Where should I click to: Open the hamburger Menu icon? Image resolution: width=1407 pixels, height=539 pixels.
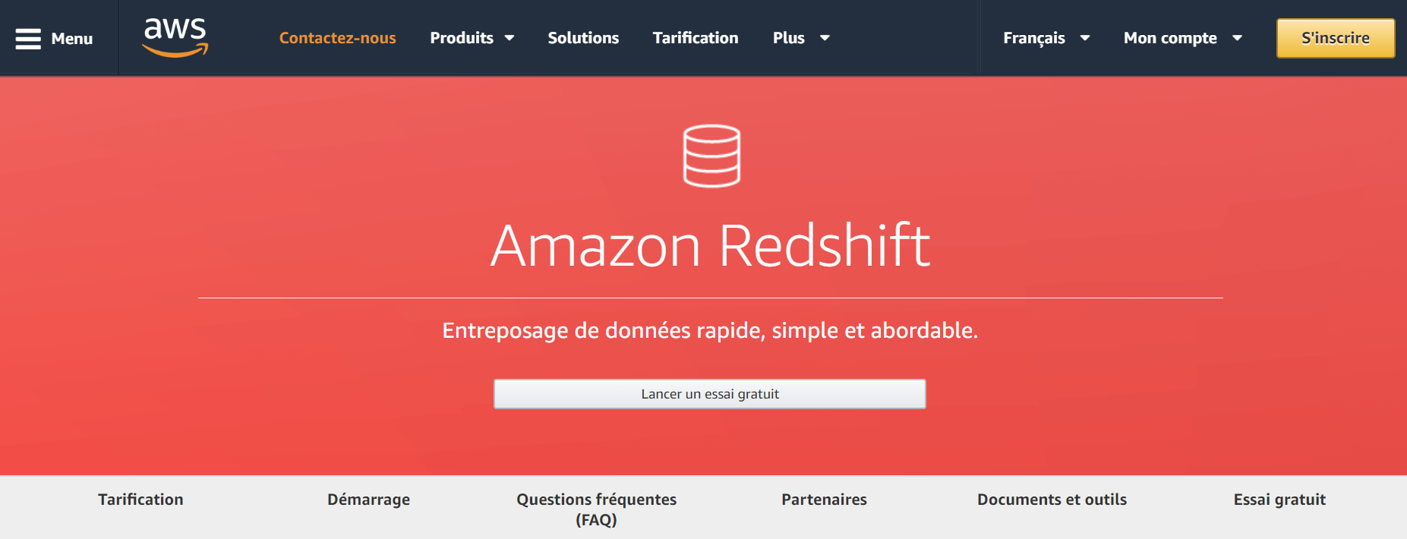click(x=28, y=39)
